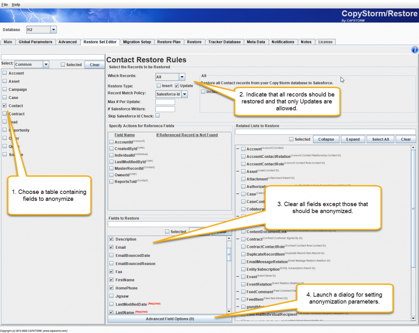The image size is (419, 333).
Task: Select the Restore Set Editor tab
Action: click(x=100, y=42)
